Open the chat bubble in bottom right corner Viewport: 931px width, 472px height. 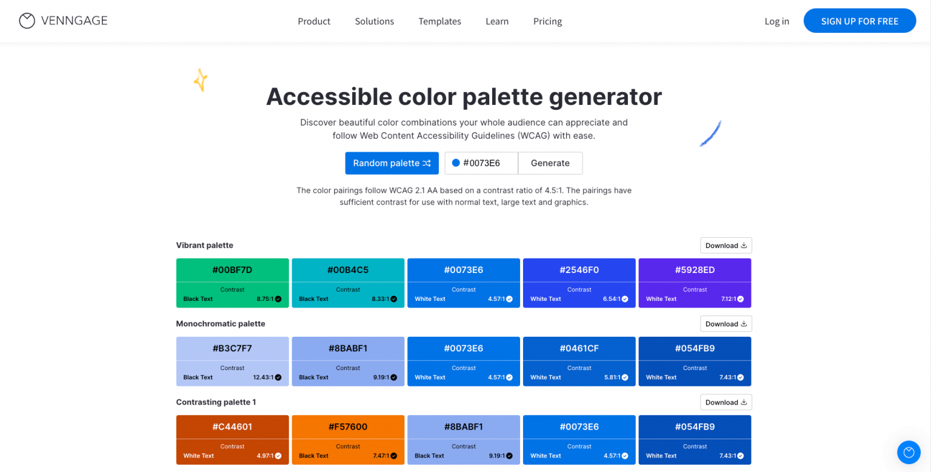pos(909,452)
